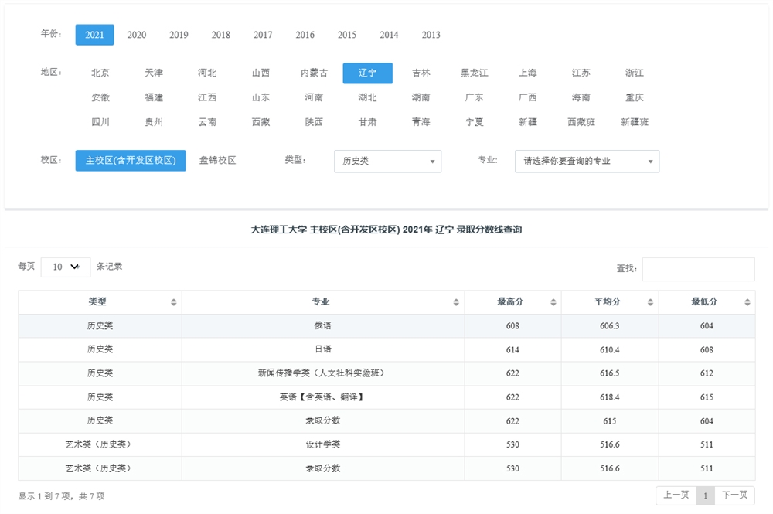Go to 下一页 next page
Image resolution: width=773 pixels, height=514 pixels.
coord(735,495)
